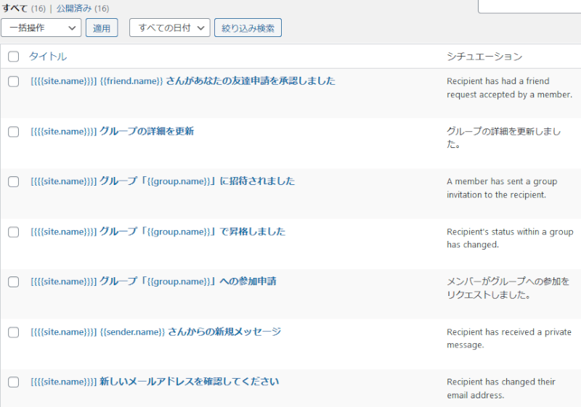The image size is (581, 407).
Task: Select checkbox for グループの詳細を更新 row
Action: tap(13, 132)
